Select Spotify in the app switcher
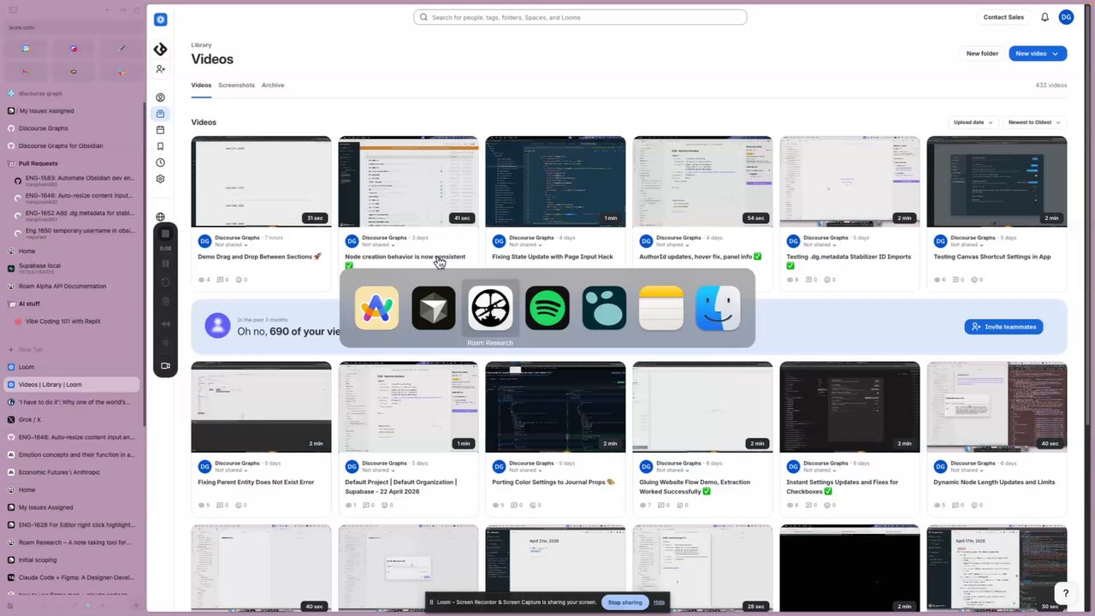This screenshot has height=616, width=1095. (547, 308)
